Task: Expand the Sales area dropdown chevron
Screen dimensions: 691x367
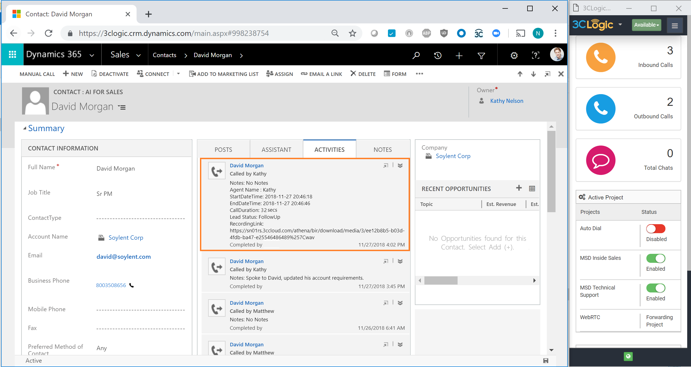Action: [138, 55]
